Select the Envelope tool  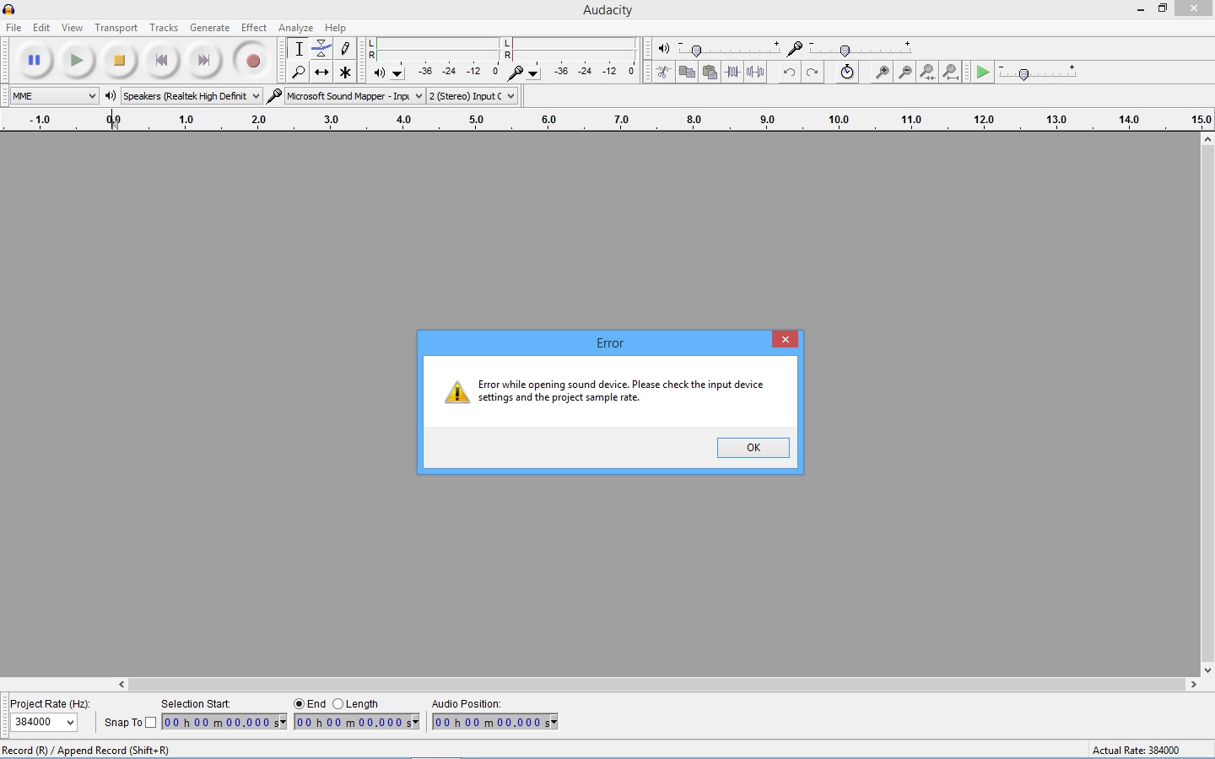point(321,49)
